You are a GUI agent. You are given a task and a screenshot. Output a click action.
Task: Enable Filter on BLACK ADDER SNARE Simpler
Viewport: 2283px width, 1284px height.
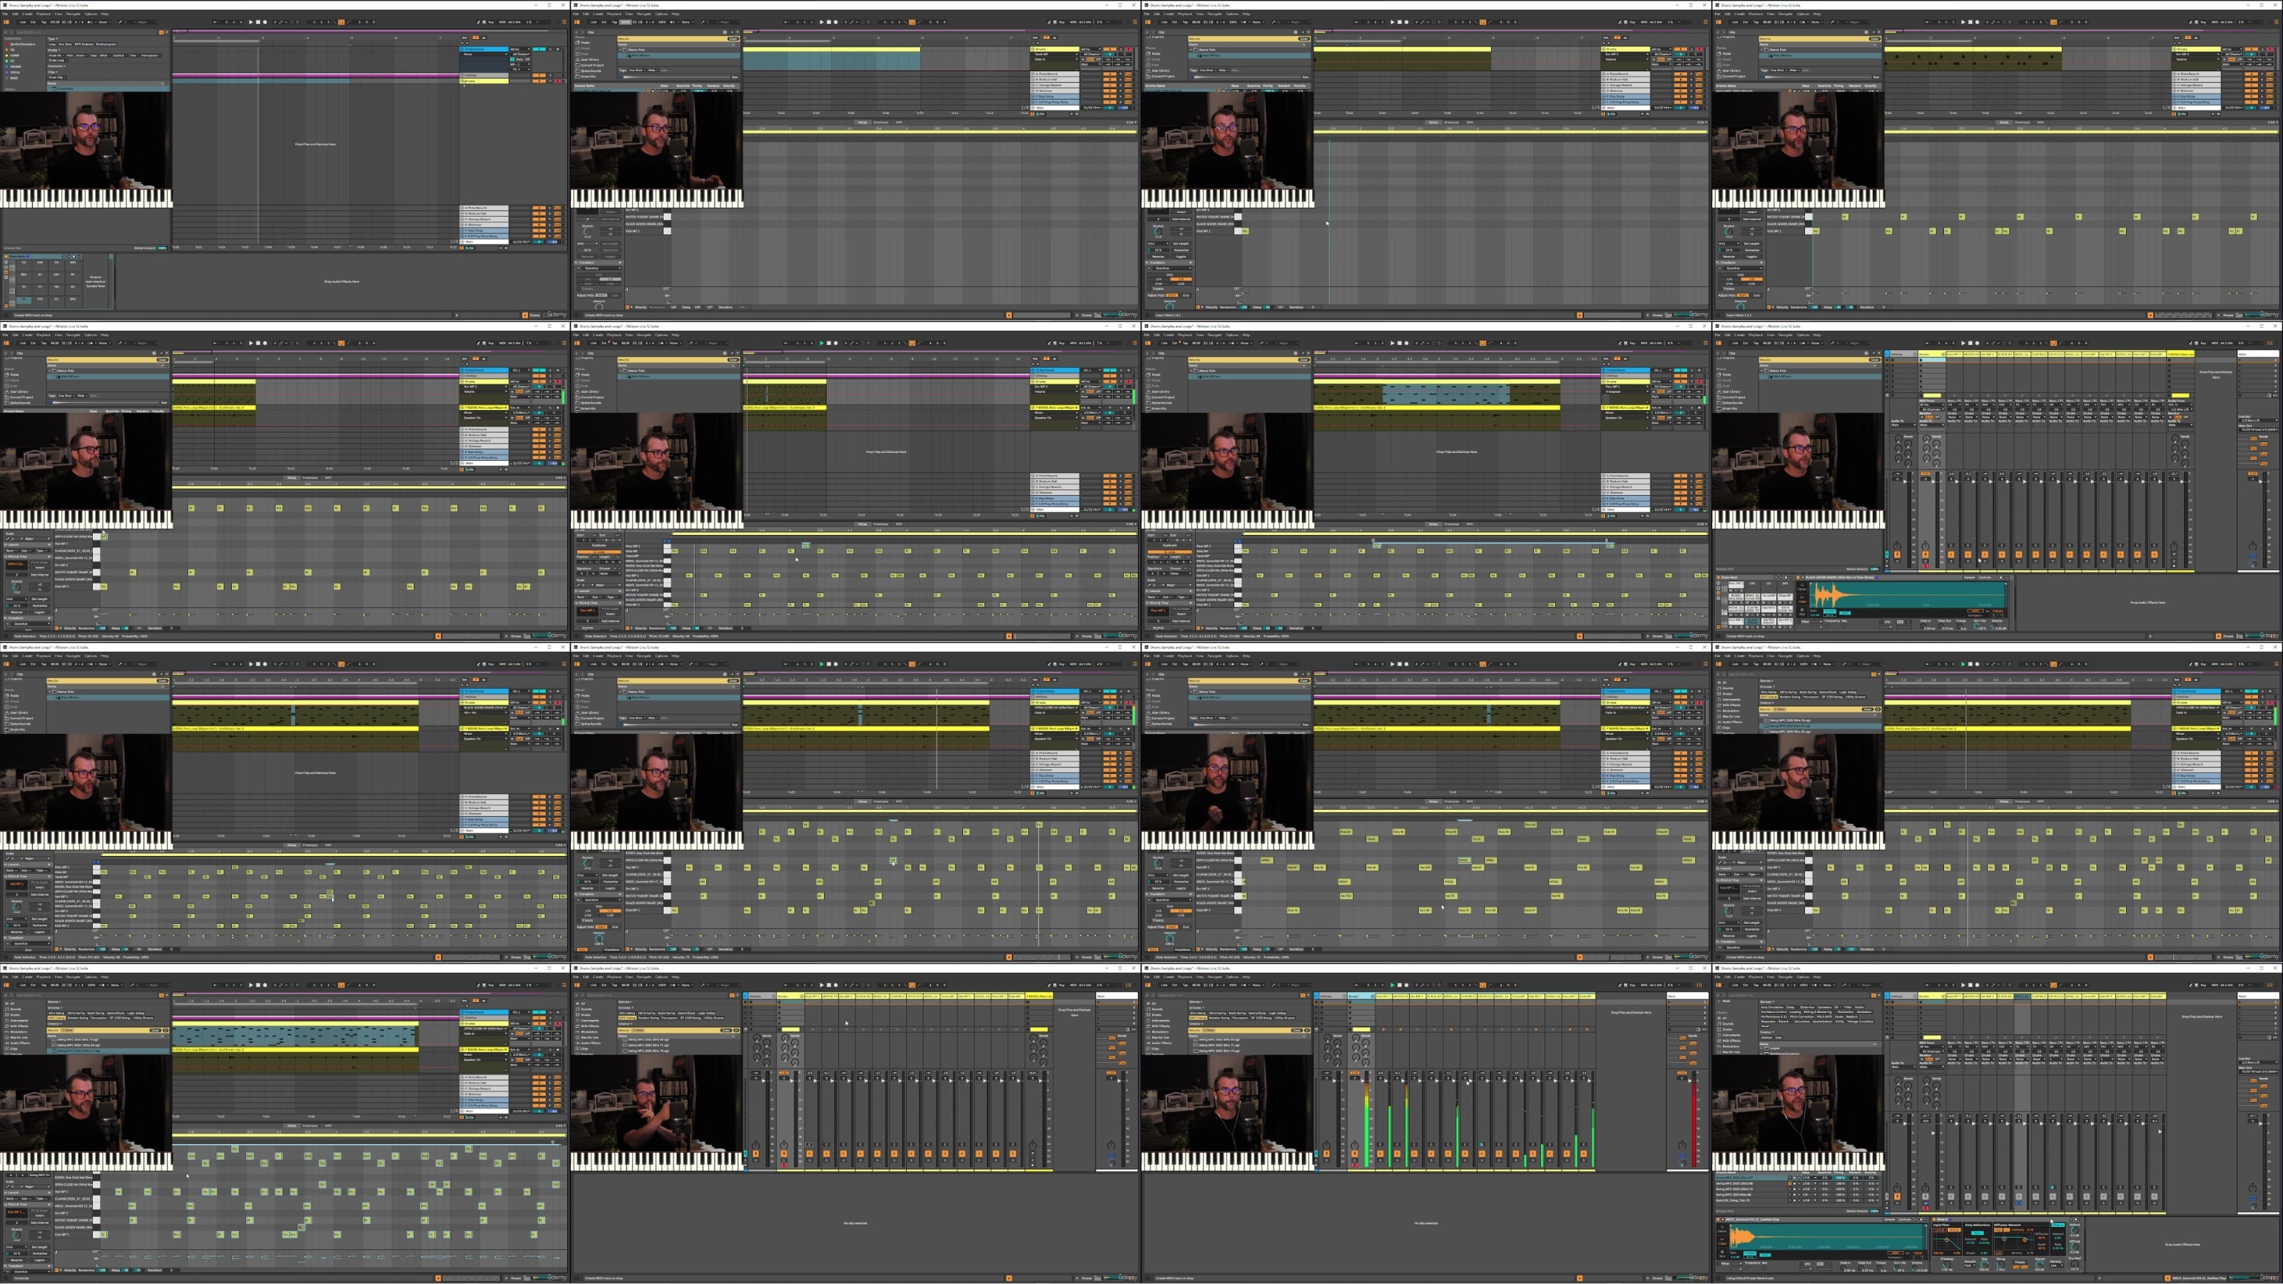(1799, 622)
